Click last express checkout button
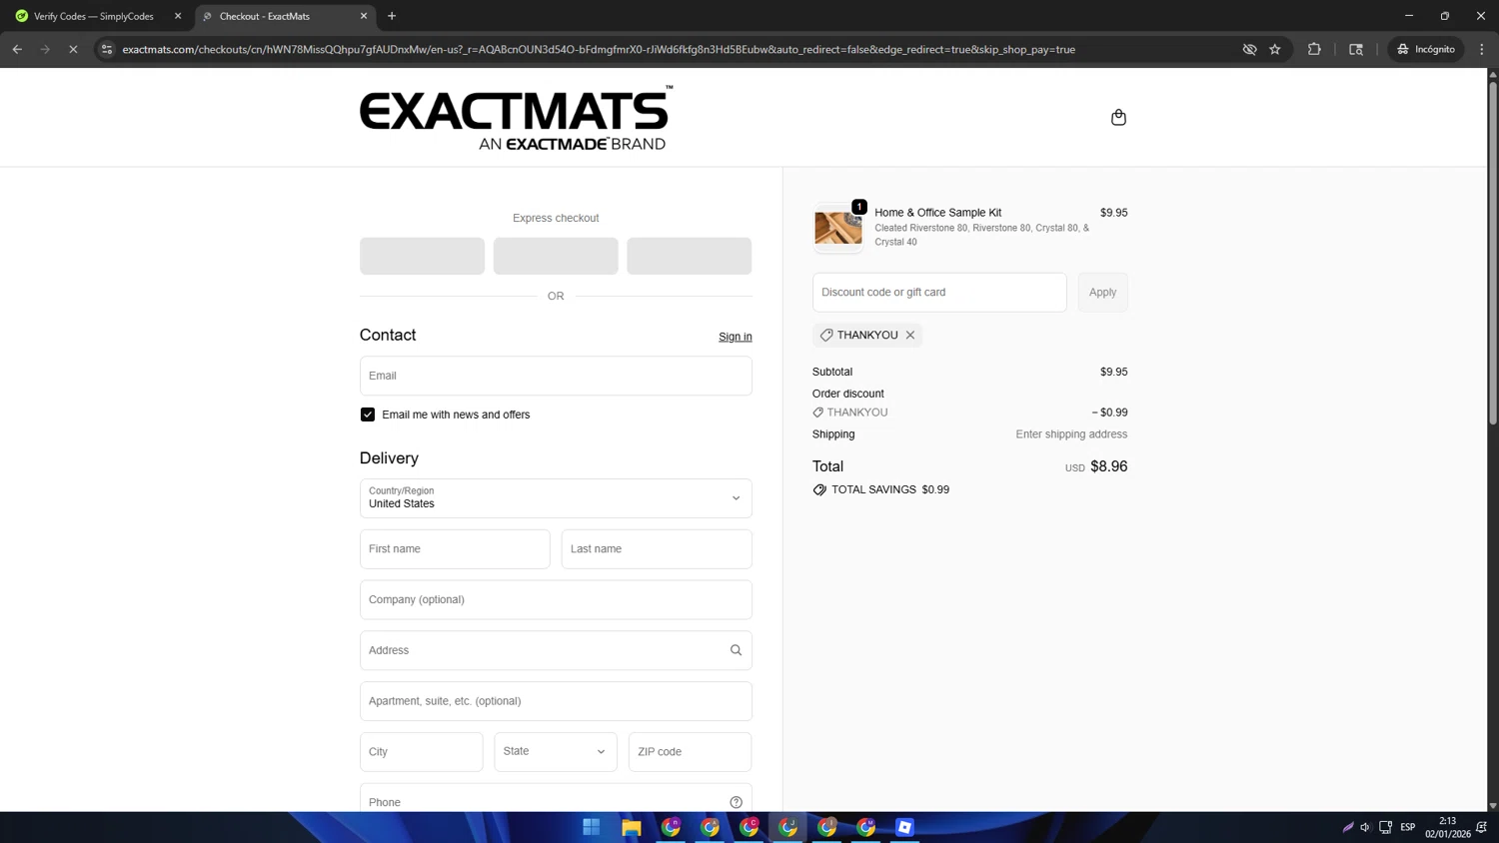The height and width of the screenshot is (843, 1499). point(690,256)
